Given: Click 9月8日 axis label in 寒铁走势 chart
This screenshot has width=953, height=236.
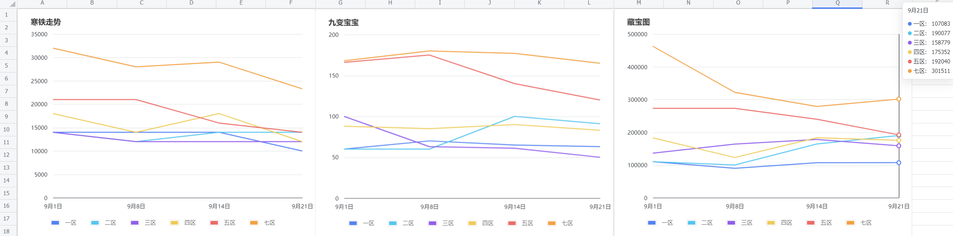Looking at the screenshot, I should 136,206.
